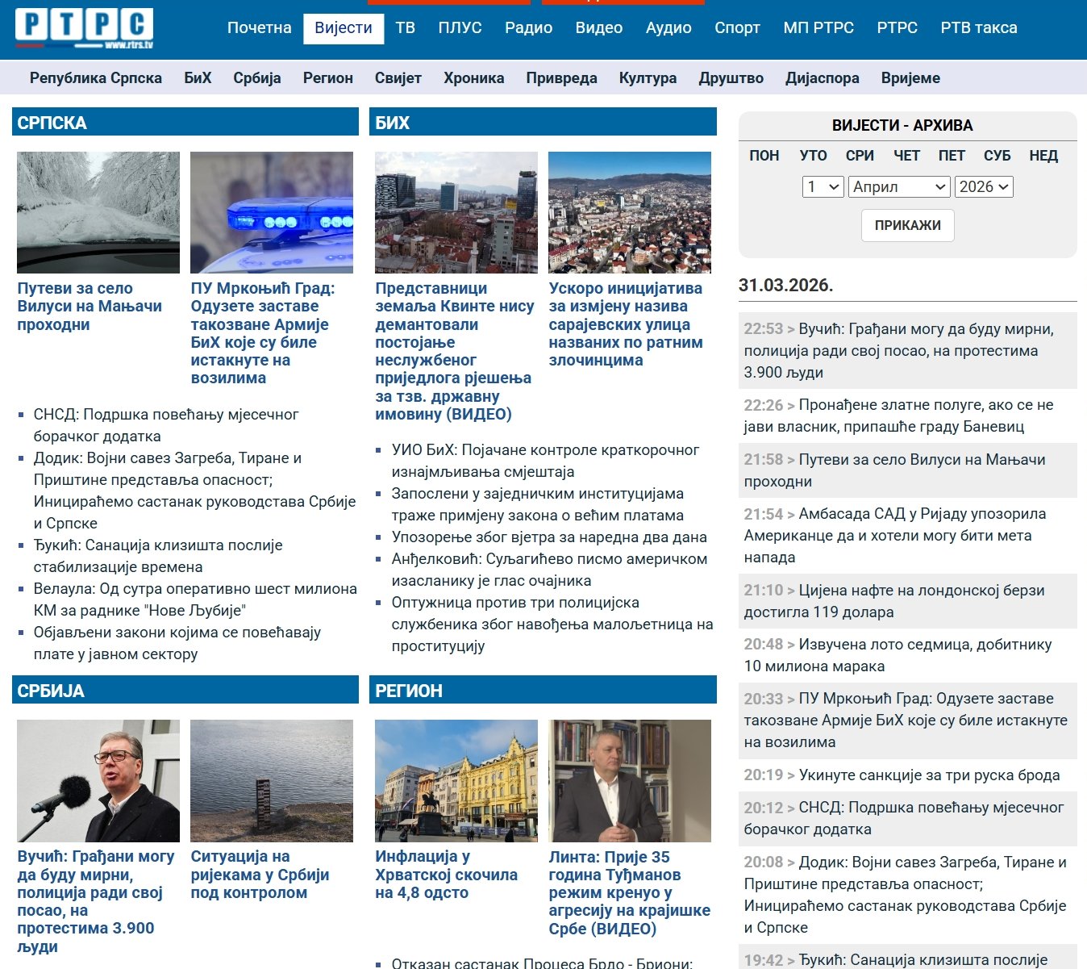The height and width of the screenshot is (969, 1087).
Task: Open the СРБИЈА section header
Action: pos(51,691)
